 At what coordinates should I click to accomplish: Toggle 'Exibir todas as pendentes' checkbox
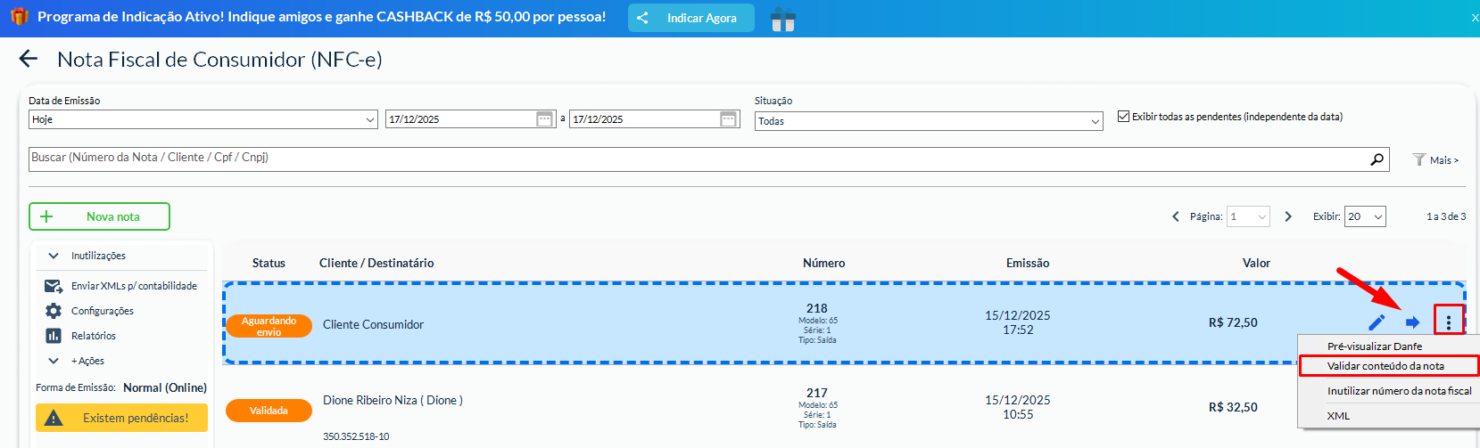[x=1123, y=117]
